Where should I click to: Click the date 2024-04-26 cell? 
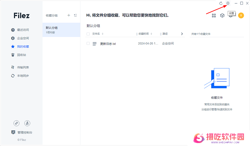pyautogui.click(x=148, y=44)
